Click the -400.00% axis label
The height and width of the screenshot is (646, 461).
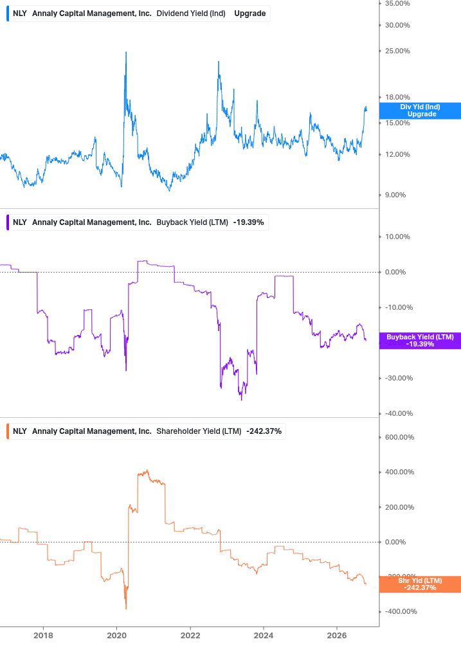(401, 612)
